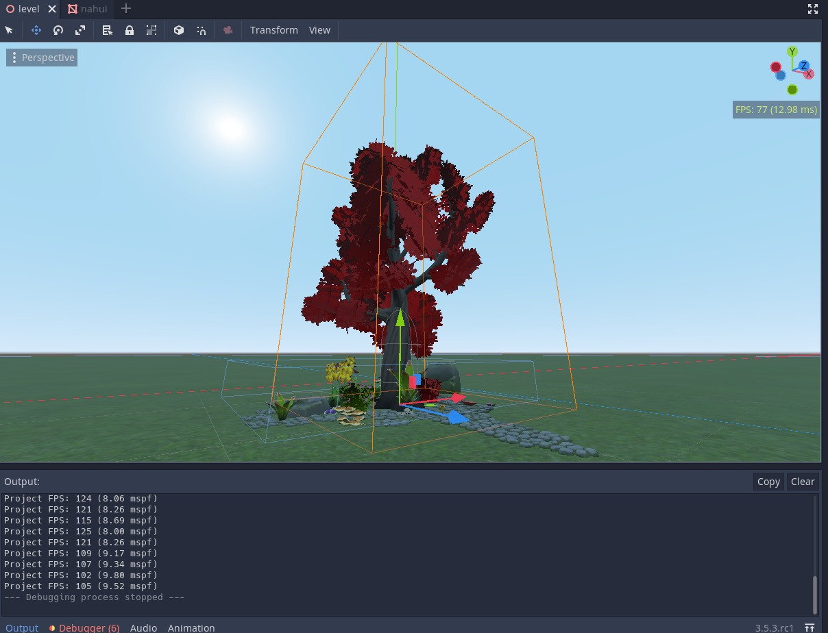Align view to X axis on gizmo
Viewport: 828px width, 633px height.
point(809,73)
